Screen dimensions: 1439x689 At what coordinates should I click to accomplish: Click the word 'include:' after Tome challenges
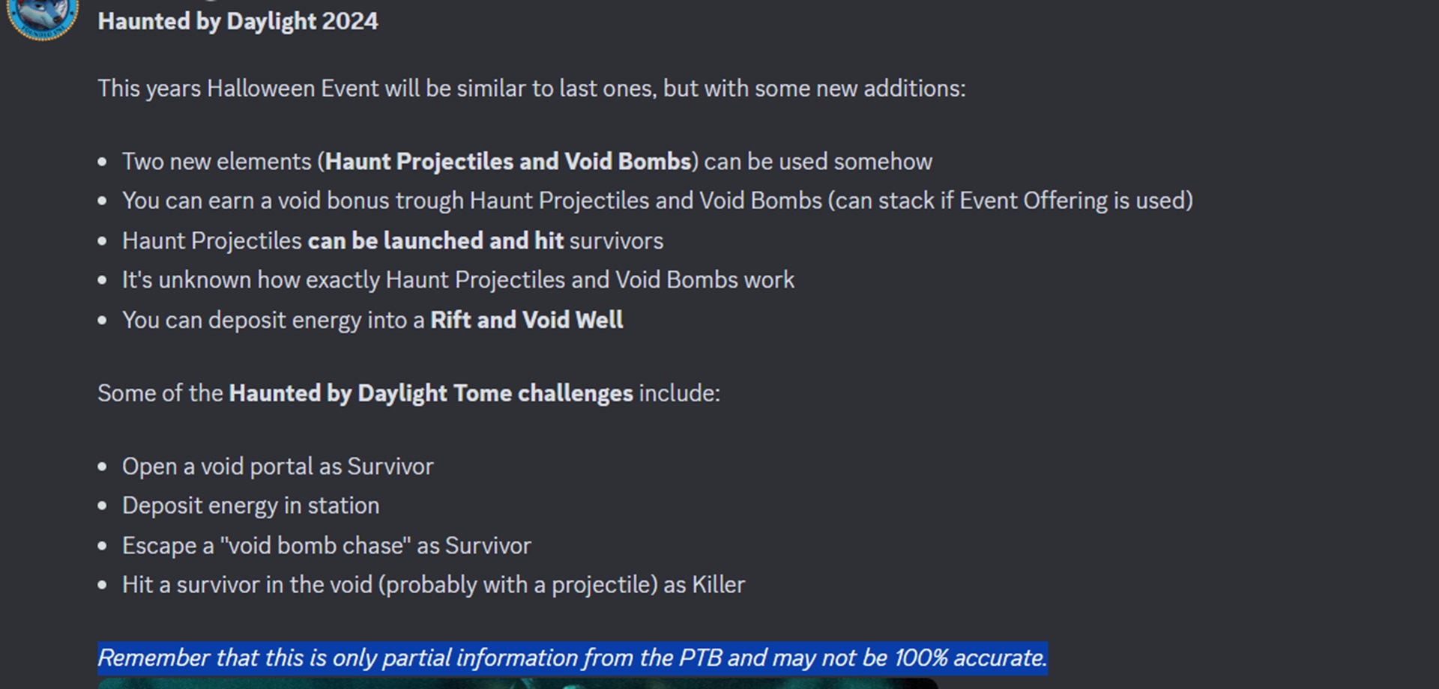679,393
